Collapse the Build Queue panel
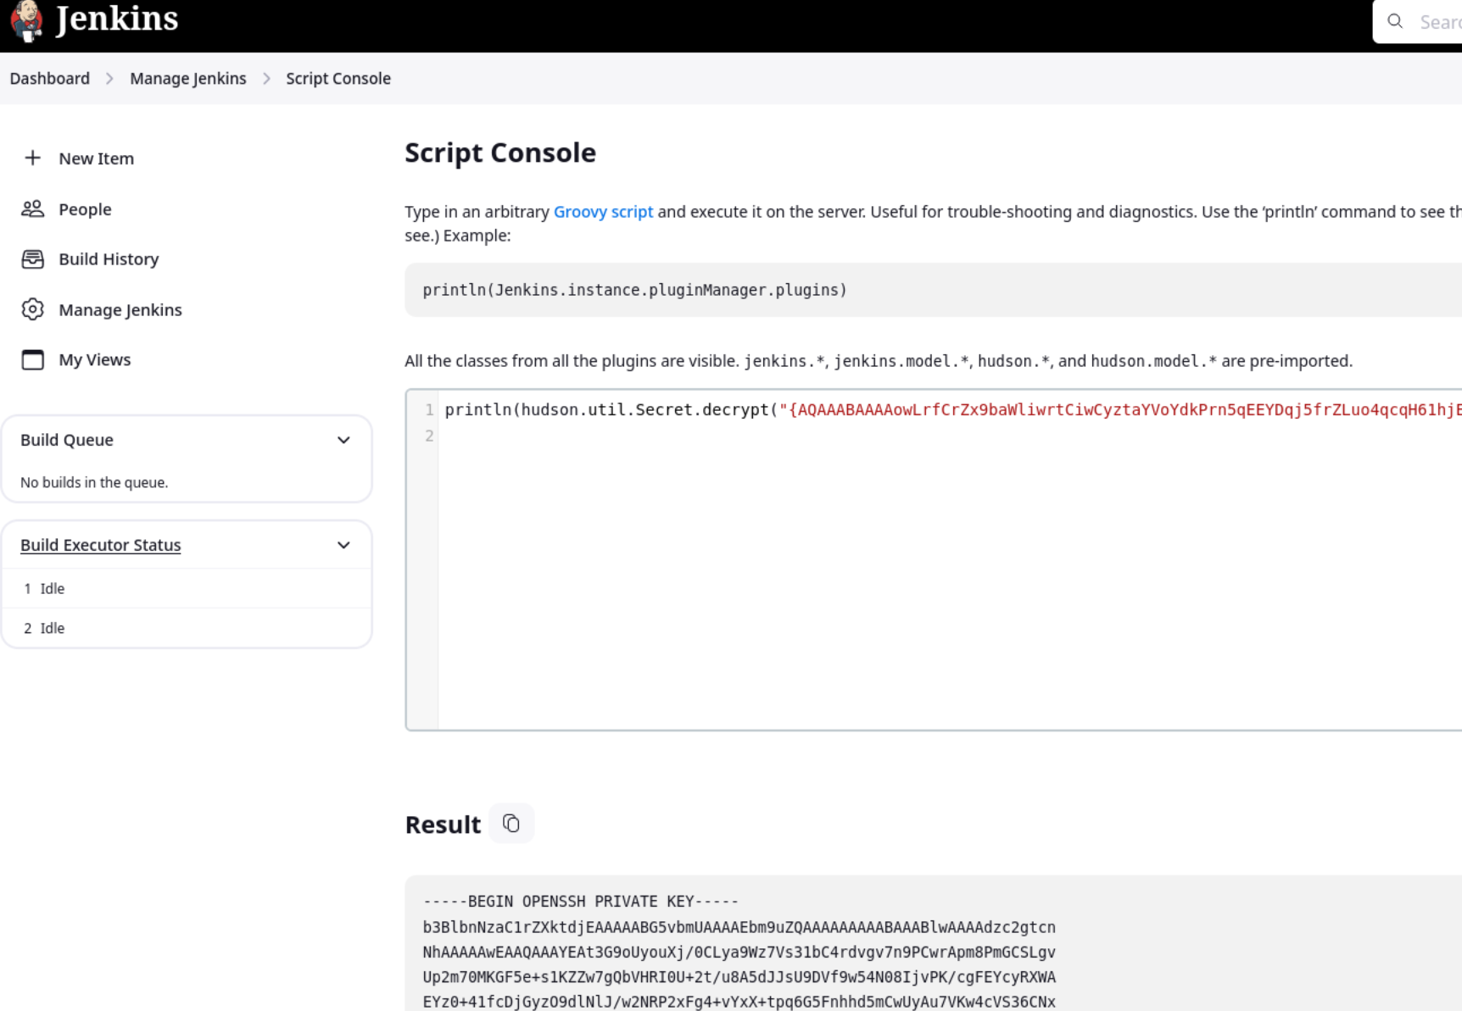The width and height of the screenshot is (1462, 1011). click(343, 441)
